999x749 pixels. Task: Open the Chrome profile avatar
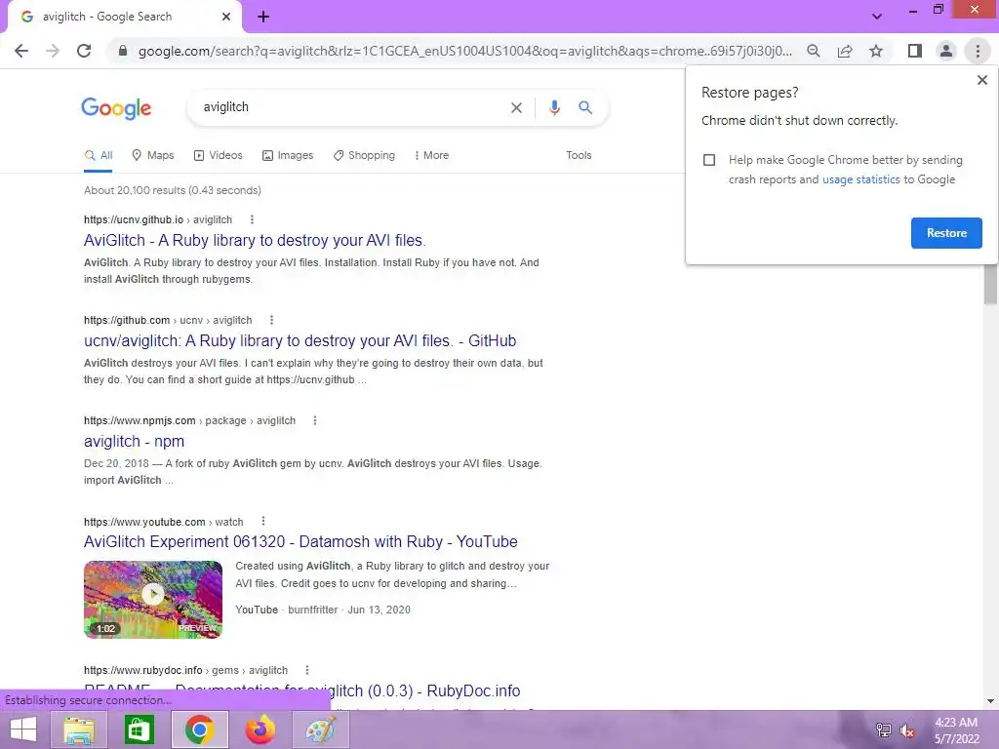coord(946,51)
